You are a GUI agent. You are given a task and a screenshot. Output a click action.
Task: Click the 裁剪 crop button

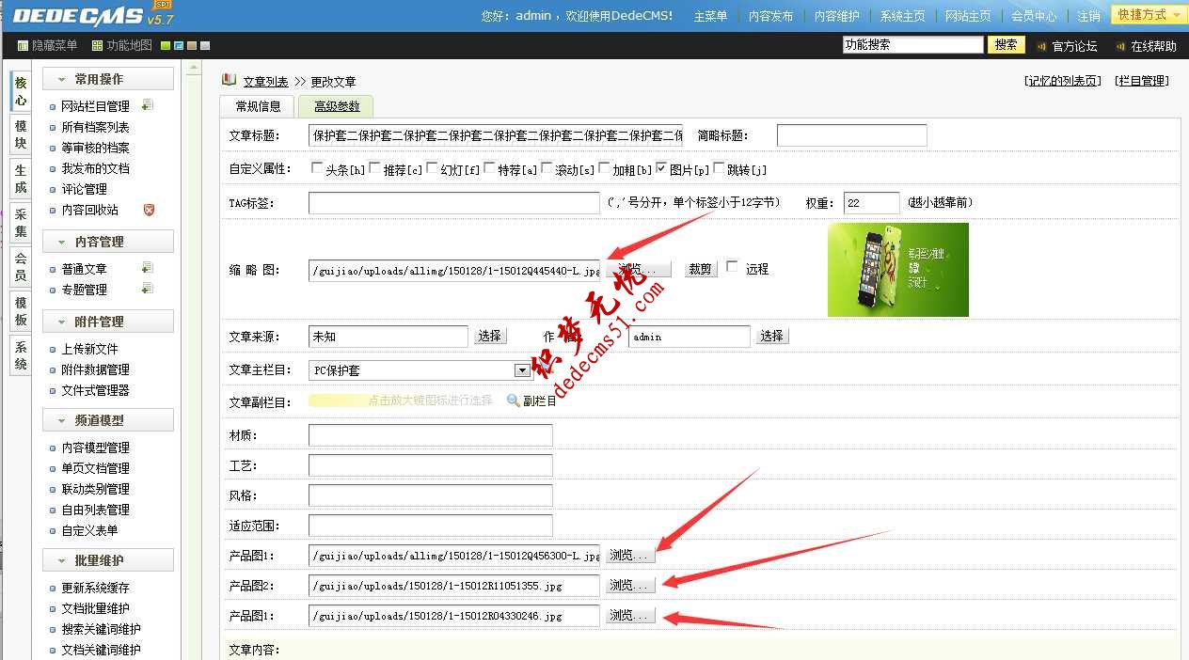[x=699, y=269]
